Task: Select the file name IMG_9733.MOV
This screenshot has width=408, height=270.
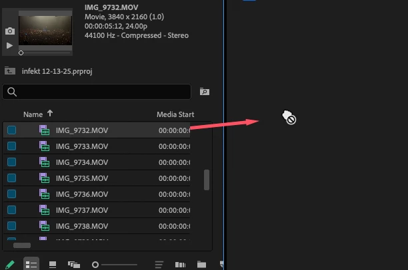Action: (82, 146)
